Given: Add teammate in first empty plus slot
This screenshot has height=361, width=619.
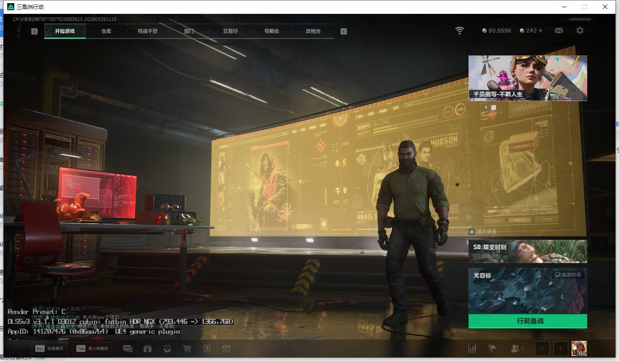Looking at the screenshot, I should pyautogui.click(x=542, y=348).
